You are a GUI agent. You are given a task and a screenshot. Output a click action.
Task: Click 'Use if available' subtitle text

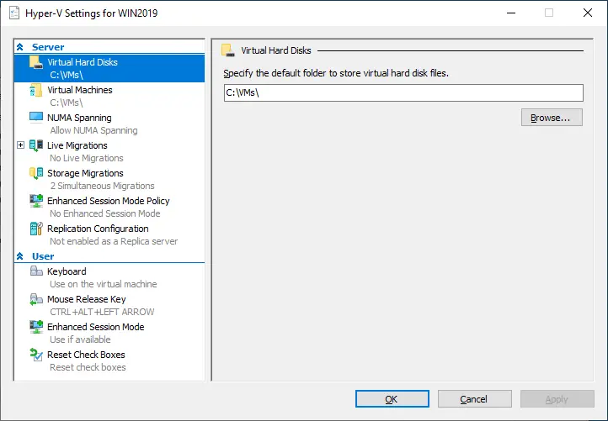80,339
